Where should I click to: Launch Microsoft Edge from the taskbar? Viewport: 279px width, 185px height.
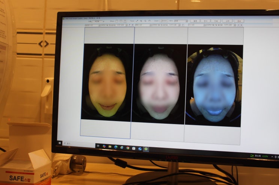[x=116, y=147]
